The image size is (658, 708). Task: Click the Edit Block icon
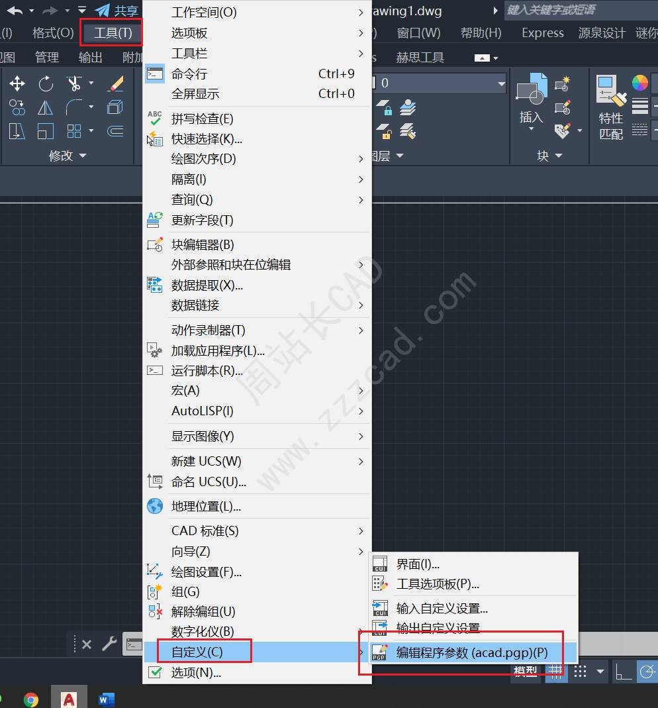click(562, 107)
